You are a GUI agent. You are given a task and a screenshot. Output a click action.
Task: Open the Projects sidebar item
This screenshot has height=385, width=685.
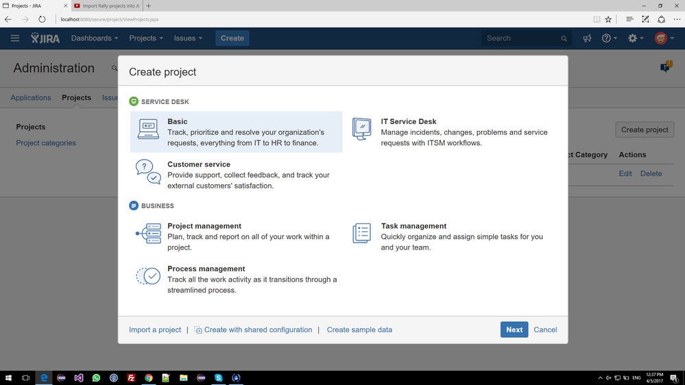click(31, 127)
